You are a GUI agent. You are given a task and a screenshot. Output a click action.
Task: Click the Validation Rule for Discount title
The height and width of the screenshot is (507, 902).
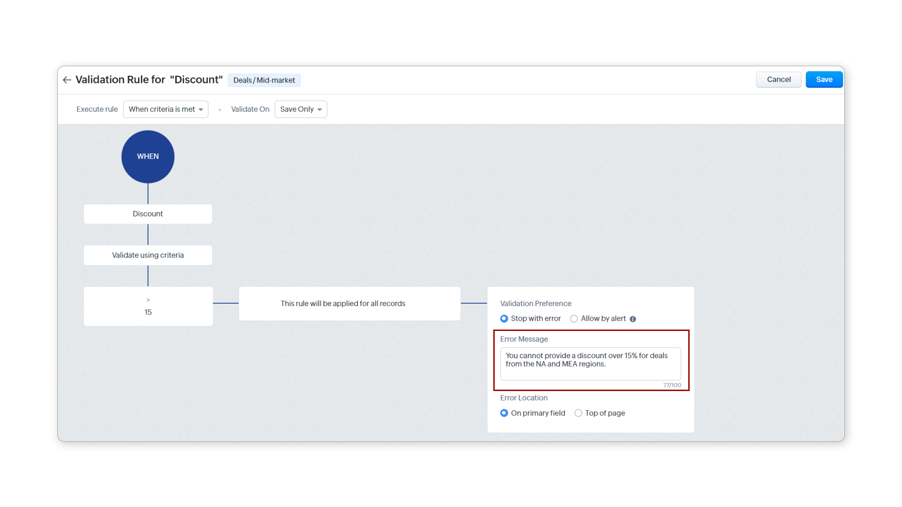tap(149, 80)
